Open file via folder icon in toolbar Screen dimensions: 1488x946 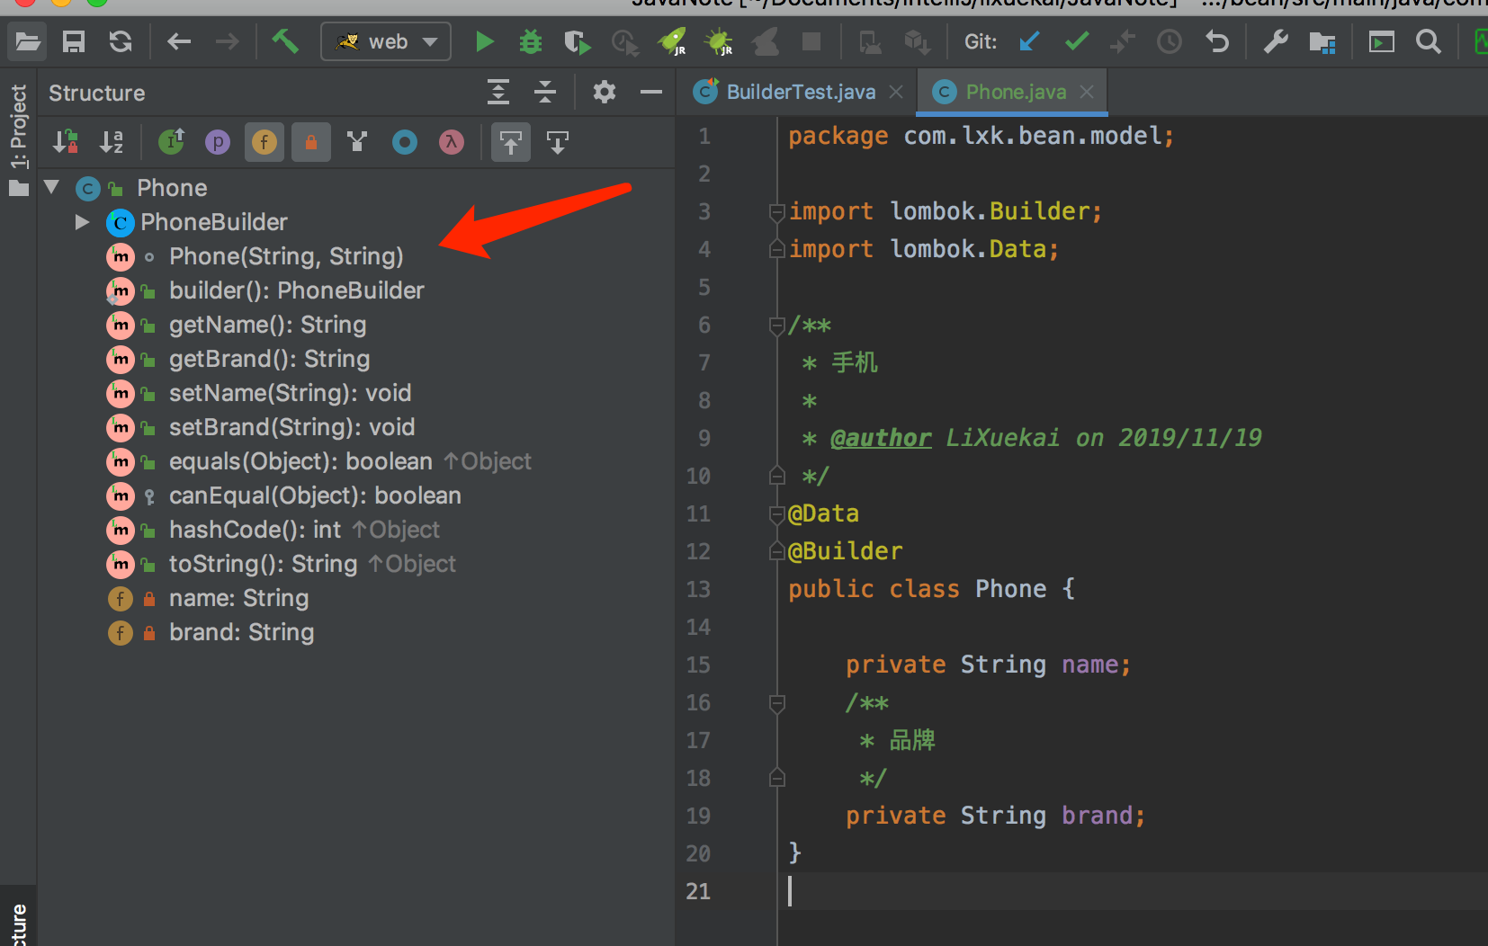tap(28, 41)
